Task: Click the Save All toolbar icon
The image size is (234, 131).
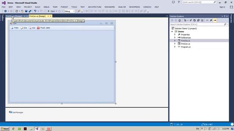Action: tap(30, 11)
